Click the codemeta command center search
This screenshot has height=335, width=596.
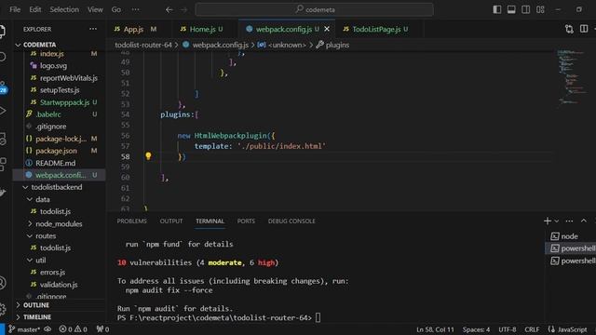tap(315, 9)
